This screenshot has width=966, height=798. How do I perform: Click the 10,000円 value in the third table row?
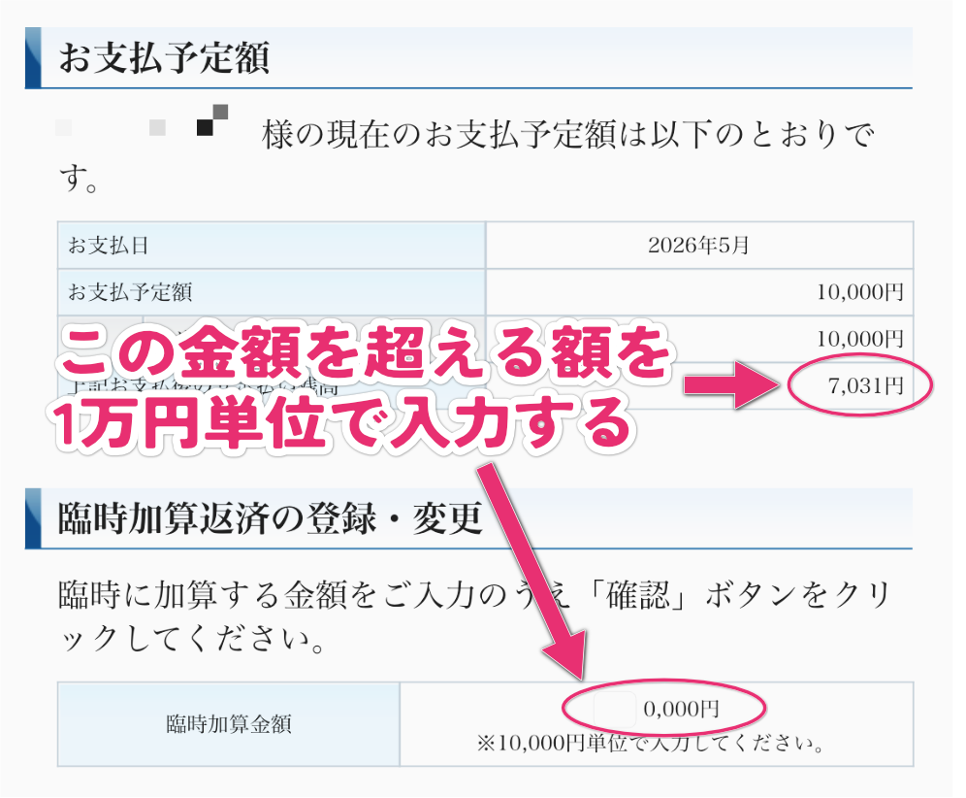pyautogui.click(x=859, y=338)
